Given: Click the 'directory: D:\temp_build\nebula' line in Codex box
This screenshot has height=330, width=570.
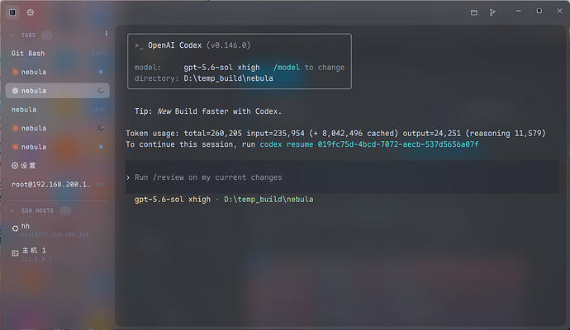Looking at the screenshot, I should (x=203, y=78).
